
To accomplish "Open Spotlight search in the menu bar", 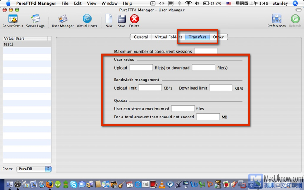I will [295, 3].
